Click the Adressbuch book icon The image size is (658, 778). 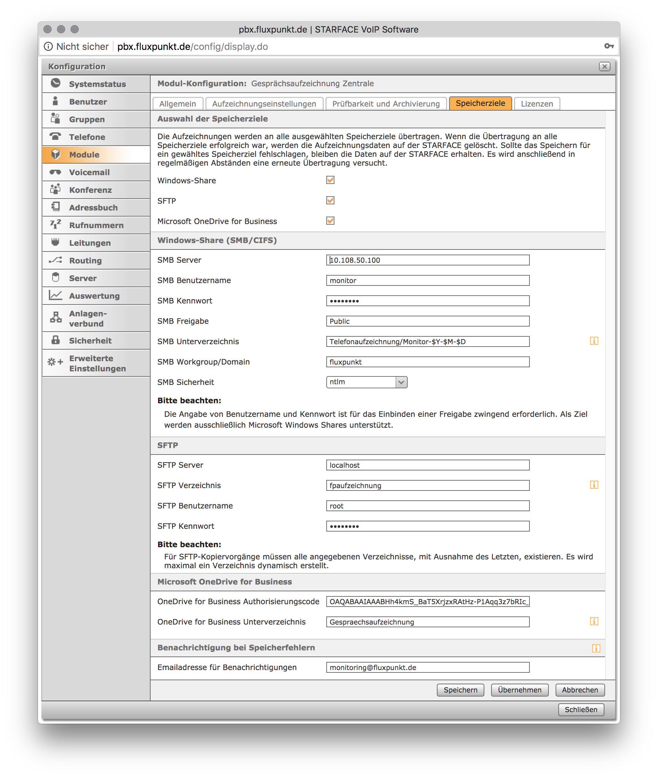(x=56, y=207)
